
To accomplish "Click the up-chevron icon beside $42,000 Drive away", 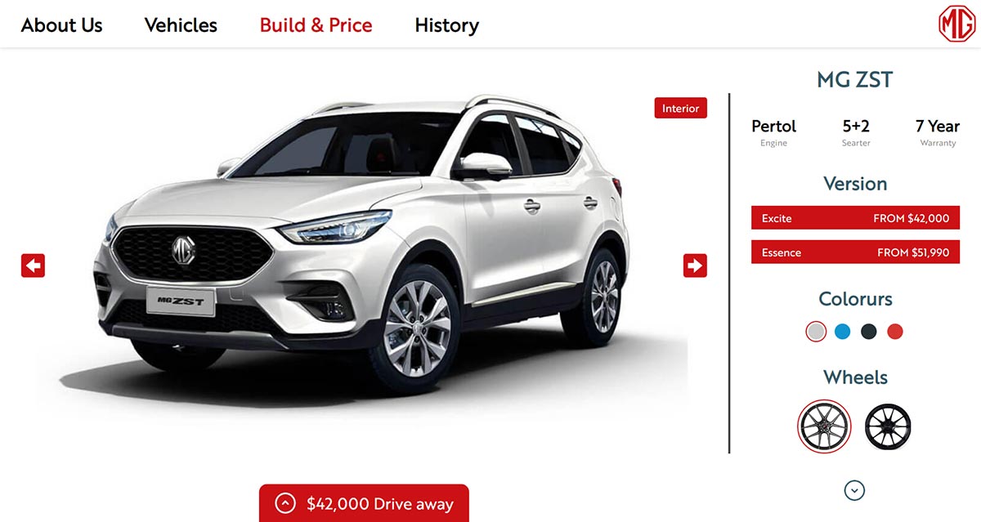I will tap(284, 503).
